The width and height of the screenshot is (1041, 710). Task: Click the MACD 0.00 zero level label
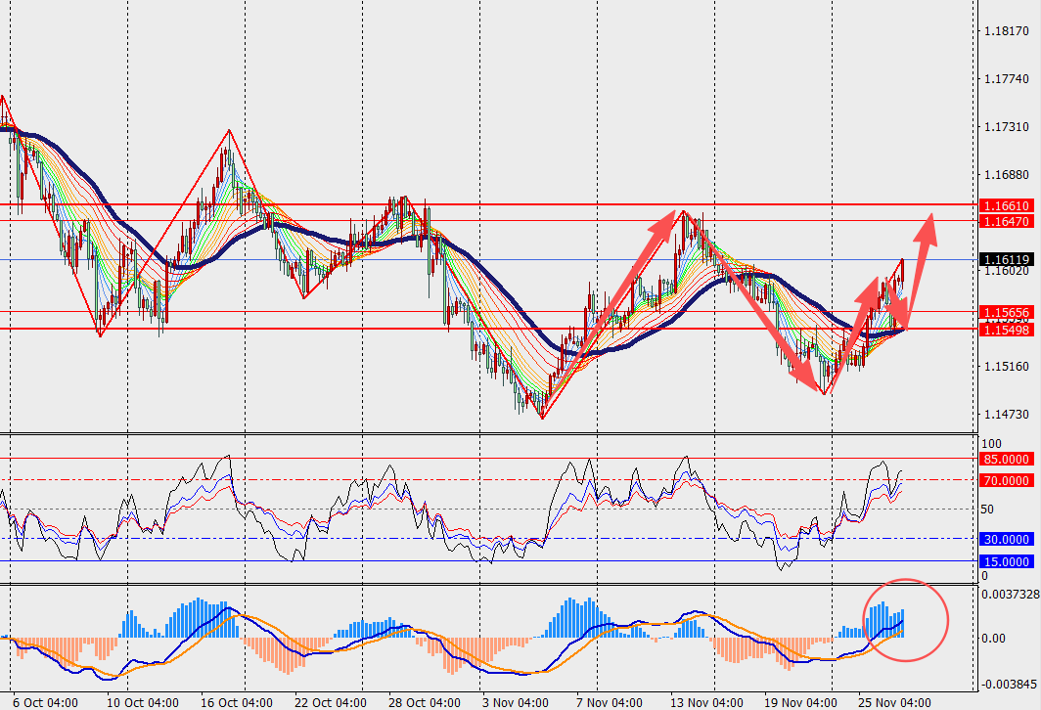(x=994, y=639)
